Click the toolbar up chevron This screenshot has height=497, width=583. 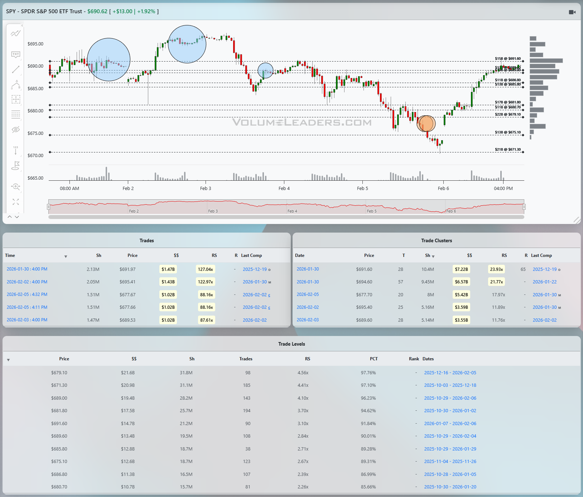click(x=10, y=217)
